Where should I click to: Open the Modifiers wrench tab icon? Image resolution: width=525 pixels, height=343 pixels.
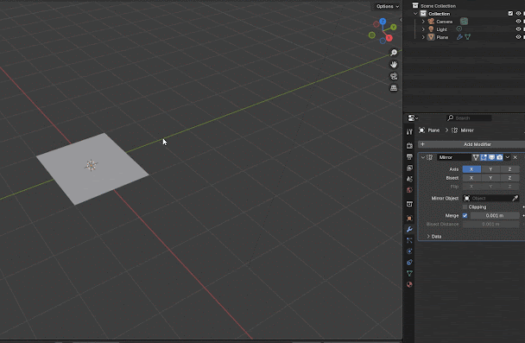click(409, 230)
